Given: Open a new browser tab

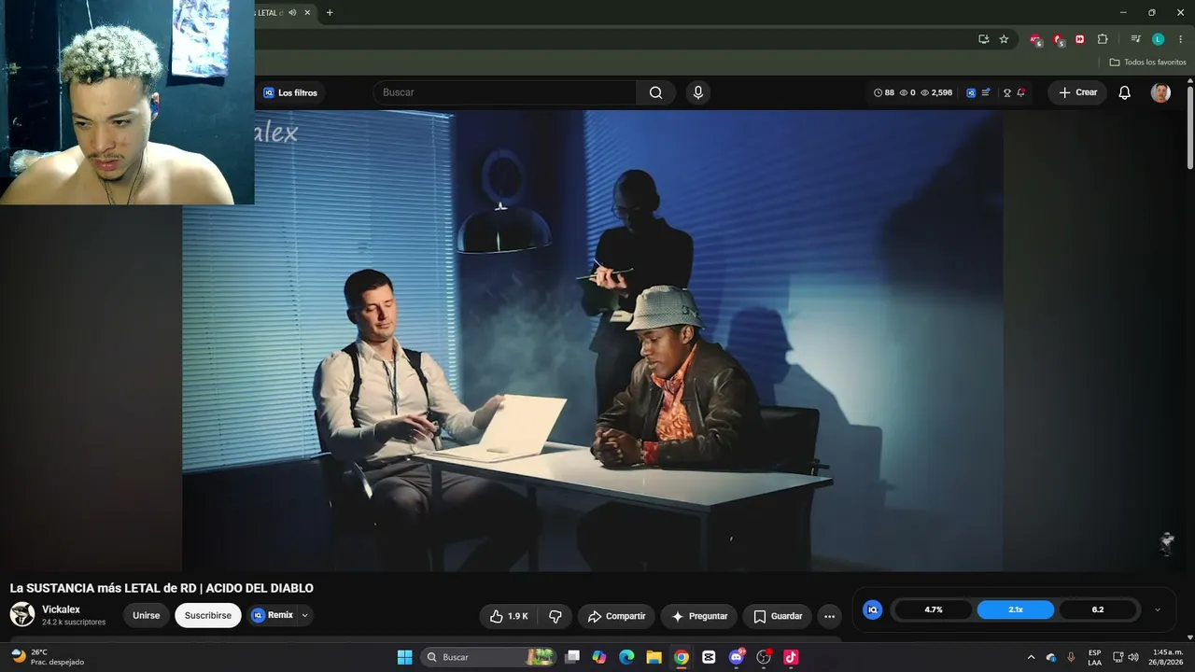Looking at the screenshot, I should pyautogui.click(x=330, y=12).
